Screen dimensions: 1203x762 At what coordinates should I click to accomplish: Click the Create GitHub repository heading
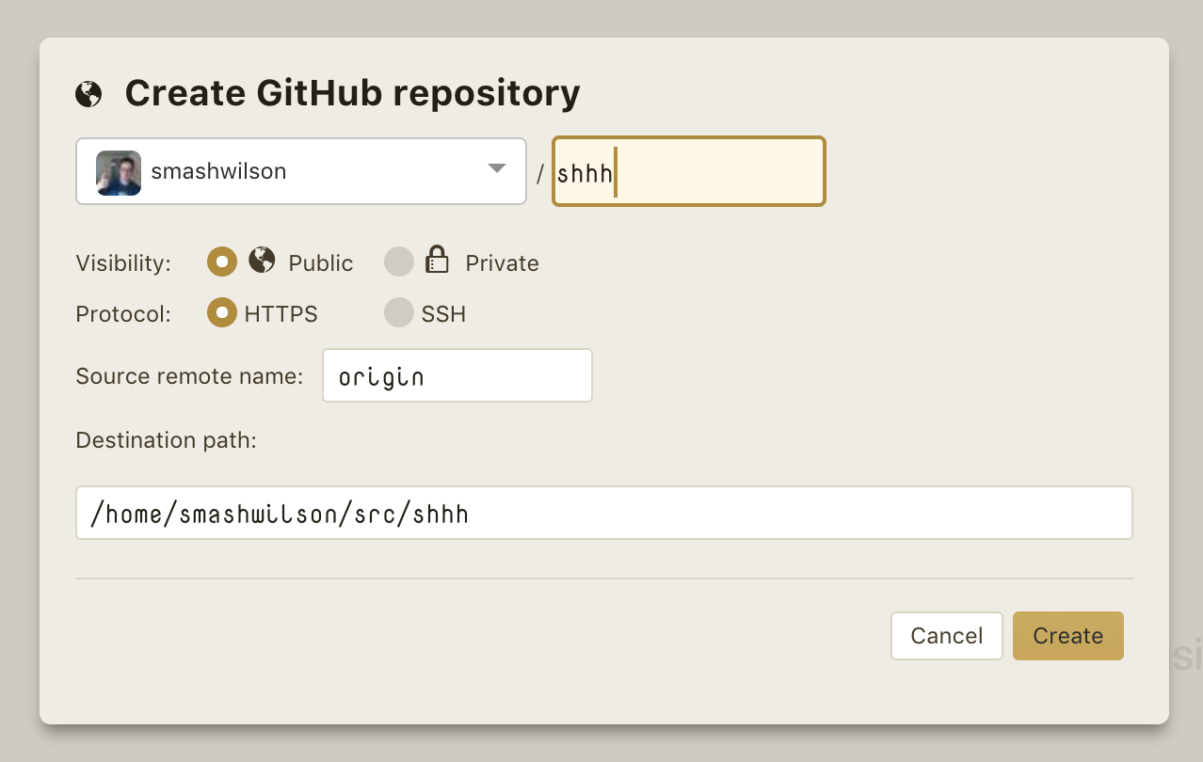pyautogui.click(x=353, y=93)
